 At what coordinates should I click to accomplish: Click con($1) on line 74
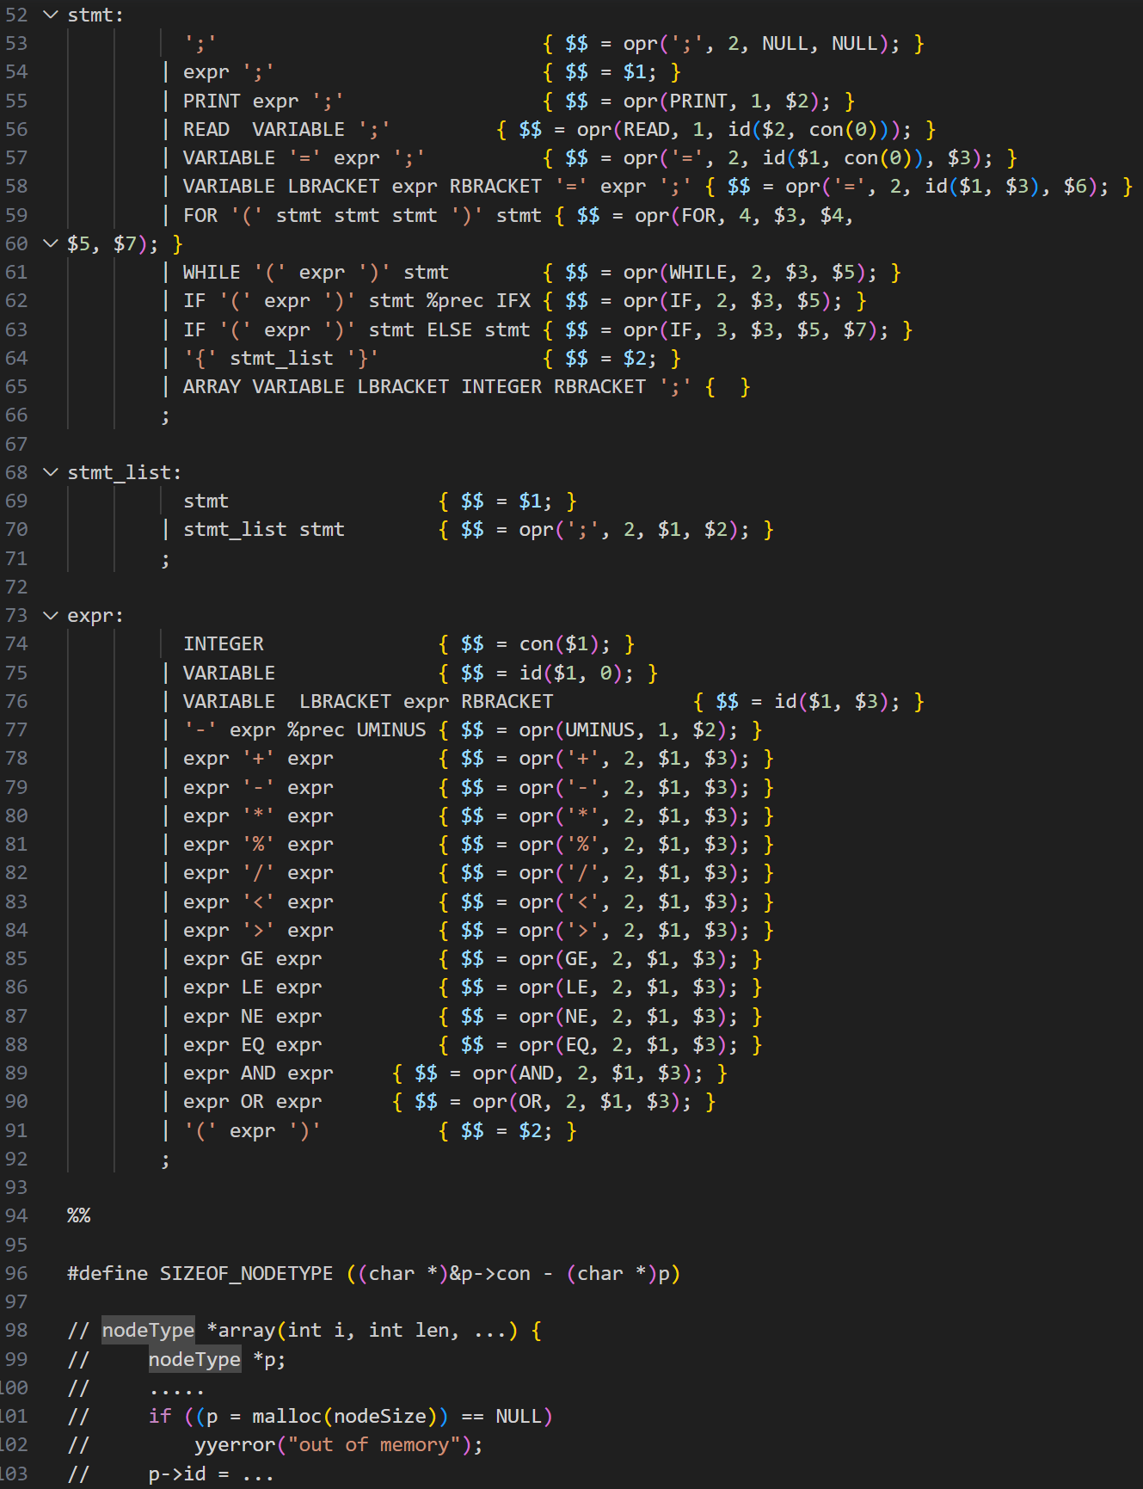pyautogui.click(x=558, y=644)
